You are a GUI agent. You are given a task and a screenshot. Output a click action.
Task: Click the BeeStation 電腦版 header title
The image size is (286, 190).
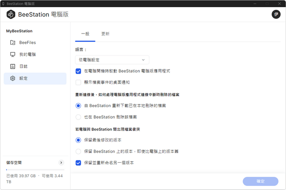coord(43,14)
